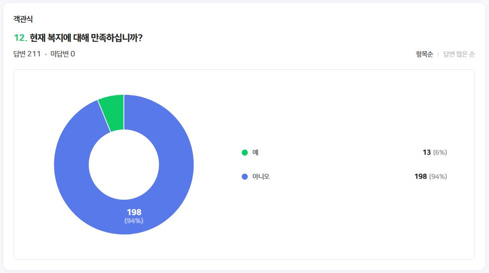Click the 미답변 0 unanswered count
The width and height of the screenshot is (489, 273).
pos(63,54)
